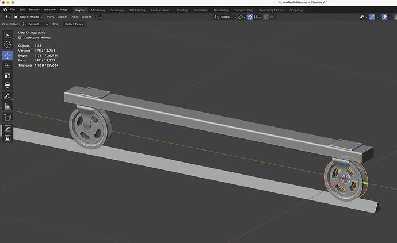Open the transform pivot point link icon
Viewport: 397px width, 243px height.
[x=241, y=17]
